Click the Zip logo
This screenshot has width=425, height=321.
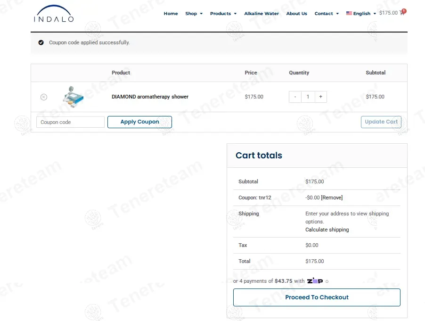[x=315, y=280]
